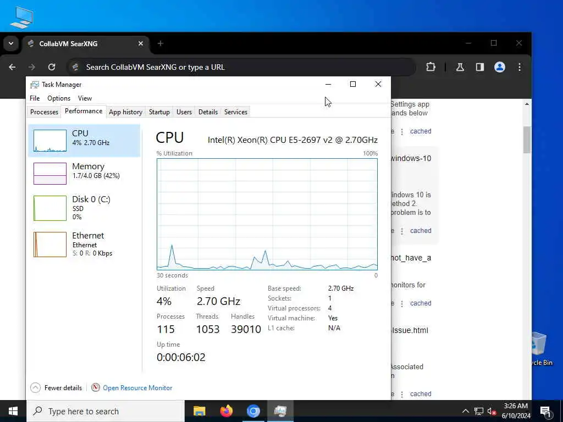Switch to the Services tab
Screen dimensions: 563x422
point(235,112)
